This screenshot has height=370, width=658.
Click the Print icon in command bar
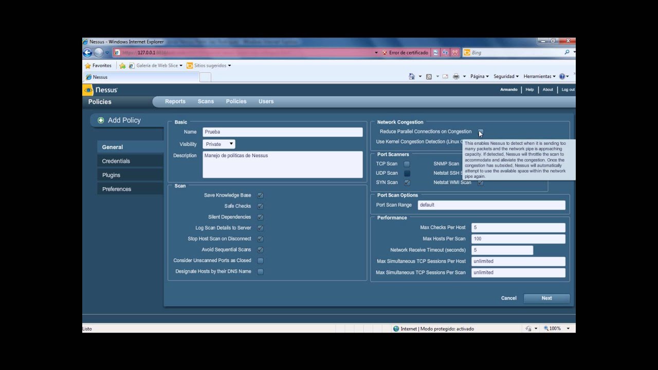point(456,77)
